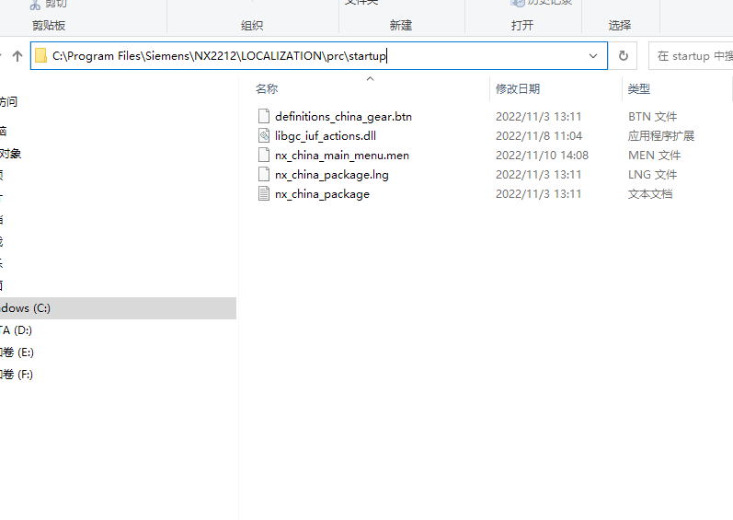
Task: Select the nx_china_main_menu.men file name
Action: coord(341,156)
